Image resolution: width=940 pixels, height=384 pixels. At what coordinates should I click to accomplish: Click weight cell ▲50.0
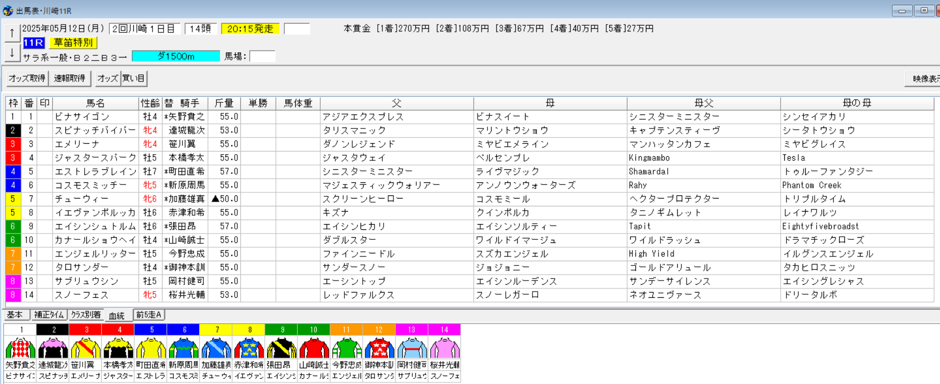225,199
